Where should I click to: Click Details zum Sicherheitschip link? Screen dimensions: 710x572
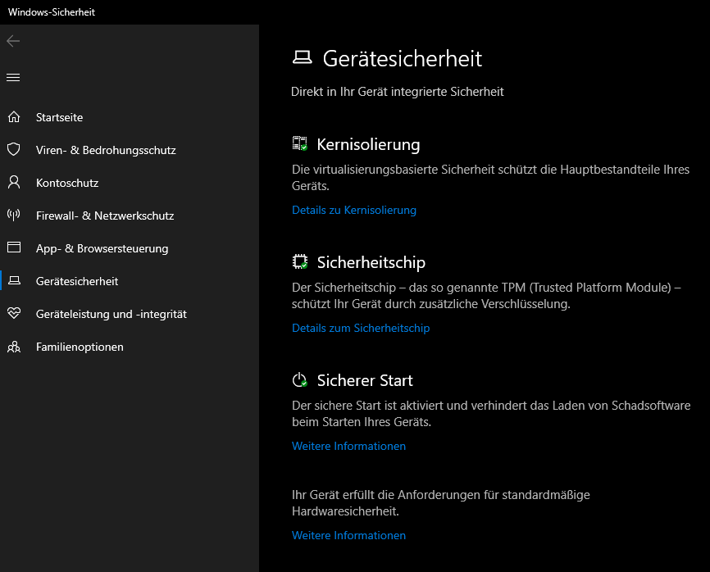361,329
